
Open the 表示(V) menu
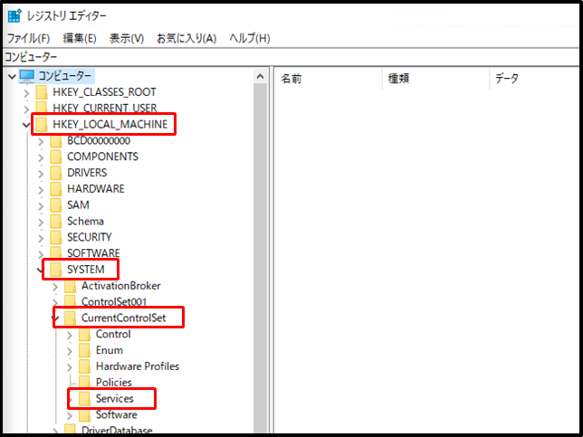127,38
